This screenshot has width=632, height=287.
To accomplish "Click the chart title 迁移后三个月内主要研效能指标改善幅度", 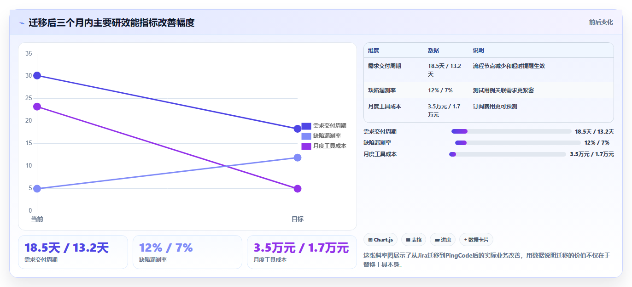I will [x=111, y=23].
